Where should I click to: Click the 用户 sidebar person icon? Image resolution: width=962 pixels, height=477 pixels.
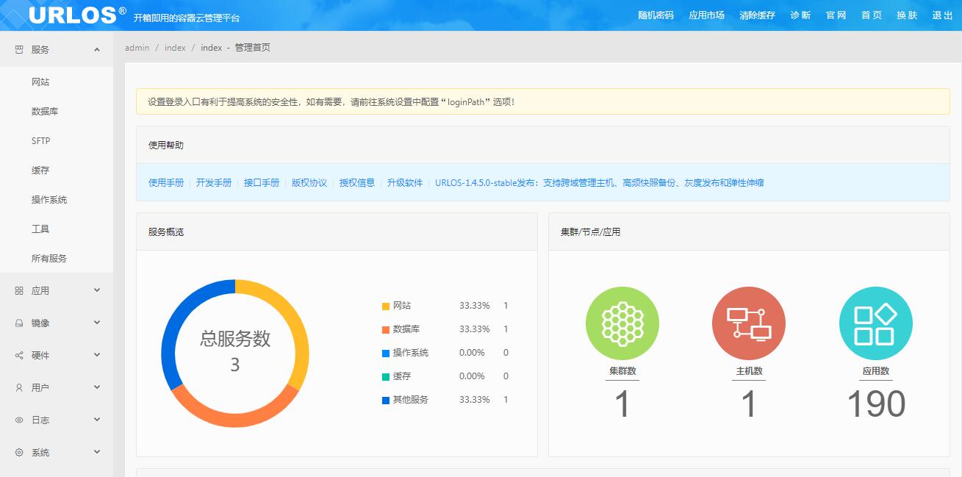pos(19,388)
